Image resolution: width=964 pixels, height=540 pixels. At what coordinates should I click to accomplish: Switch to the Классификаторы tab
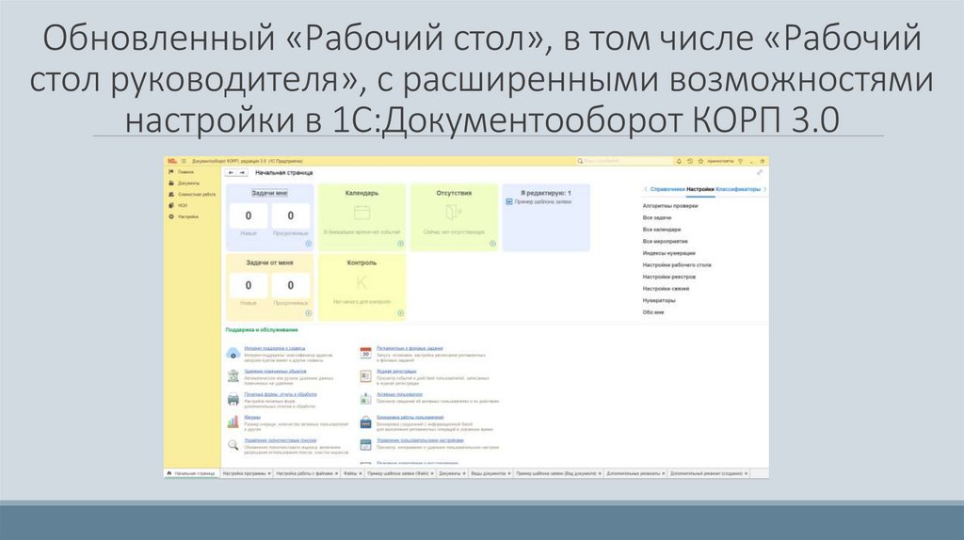738,189
